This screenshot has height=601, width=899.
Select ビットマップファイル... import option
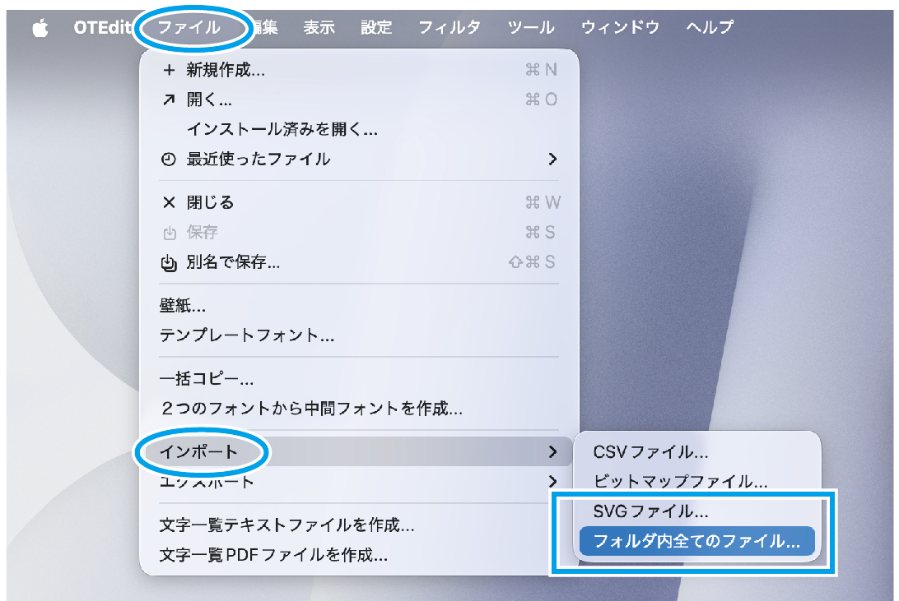[x=680, y=481]
